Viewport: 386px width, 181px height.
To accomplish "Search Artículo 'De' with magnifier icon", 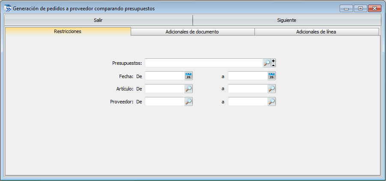I will (x=189, y=89).
